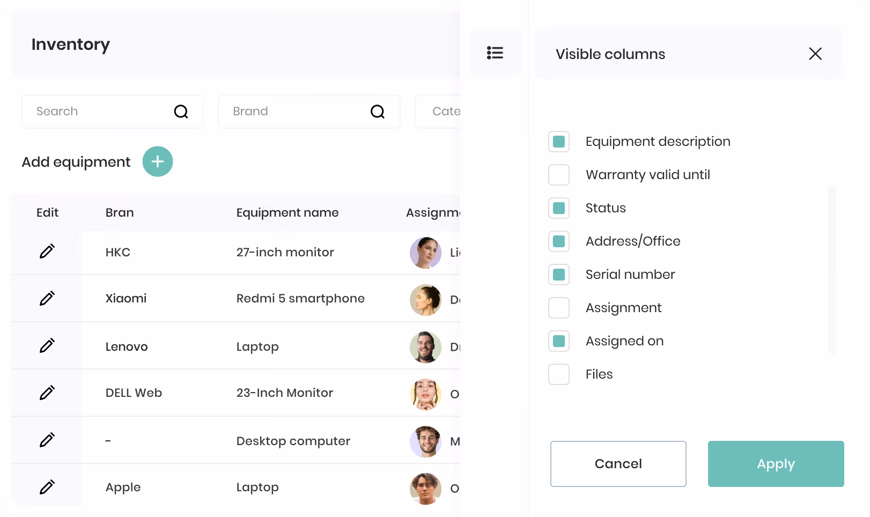
Task: Click the 'Apple' brand cell
Action: [123, 488]
